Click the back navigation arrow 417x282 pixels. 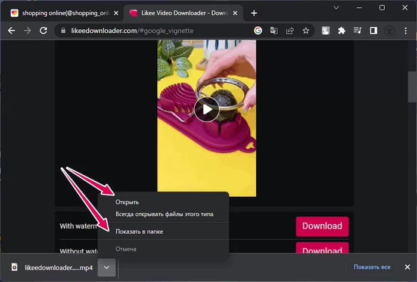[x=11, y=30]
